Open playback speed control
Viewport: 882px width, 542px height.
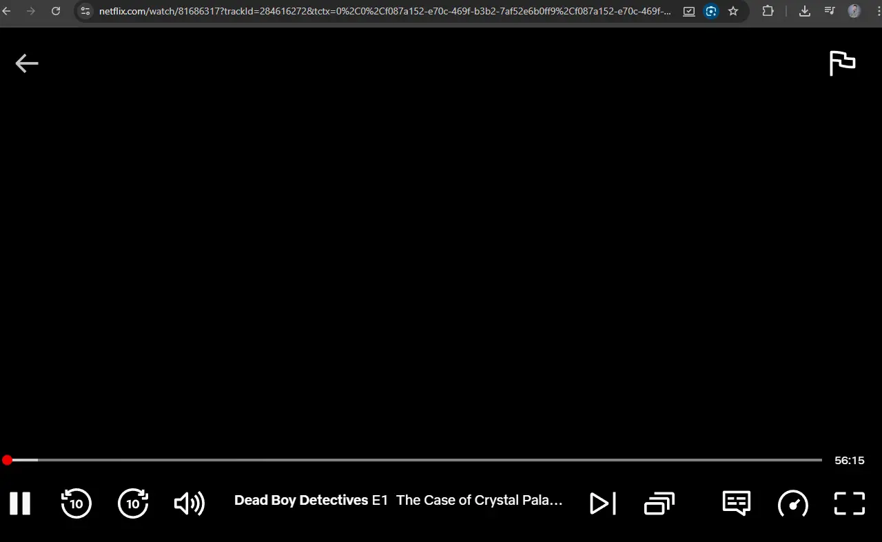coord(793,503)
